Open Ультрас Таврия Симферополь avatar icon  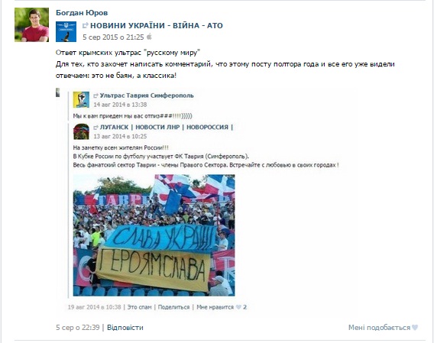click(x=81, y=100)
